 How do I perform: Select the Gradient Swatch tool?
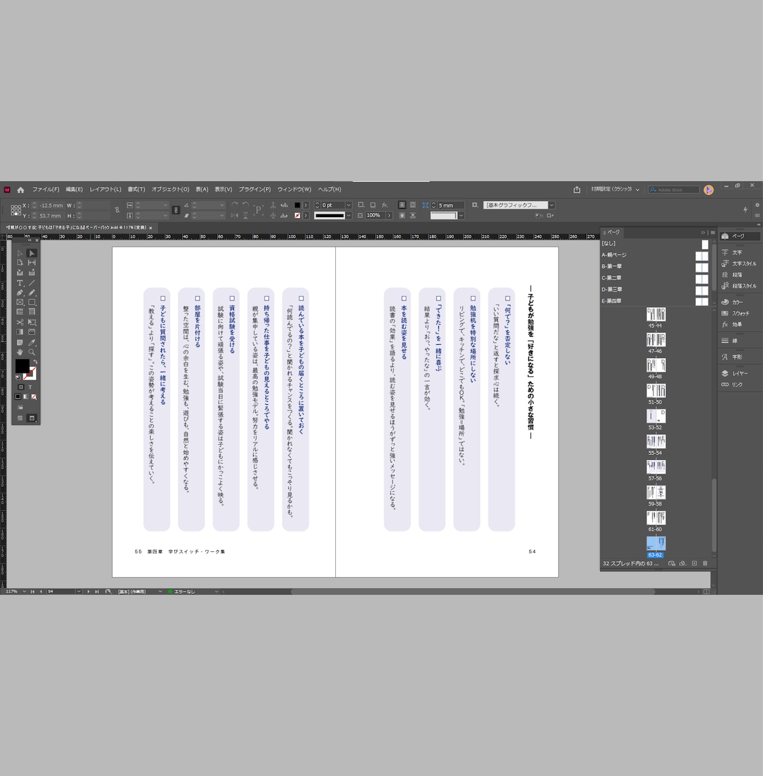click(20, 332)
